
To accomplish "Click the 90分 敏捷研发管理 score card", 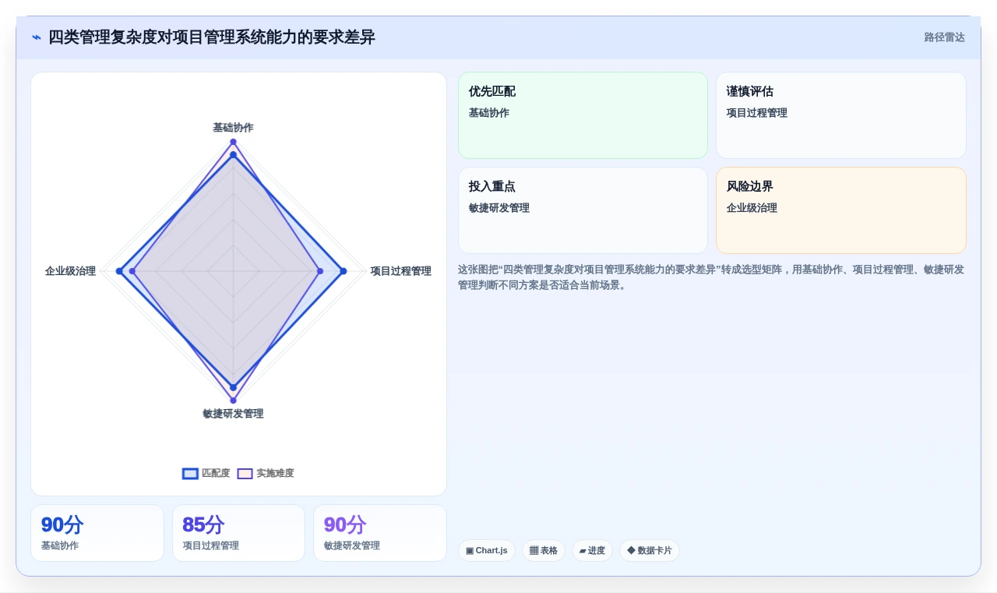I will click(x=380, y=533).
